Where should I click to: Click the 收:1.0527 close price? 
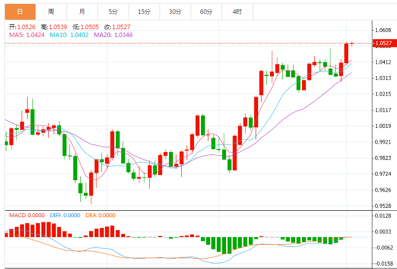coord(117,27)
